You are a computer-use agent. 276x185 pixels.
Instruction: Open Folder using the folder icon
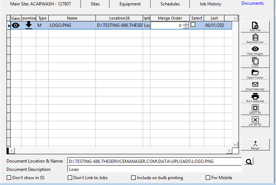coord(255,74)
